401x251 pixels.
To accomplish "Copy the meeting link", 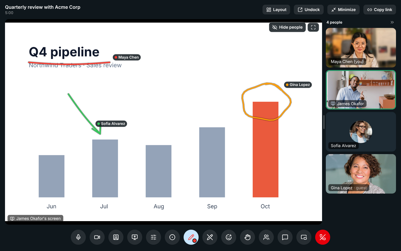I will tap(379, 10).
